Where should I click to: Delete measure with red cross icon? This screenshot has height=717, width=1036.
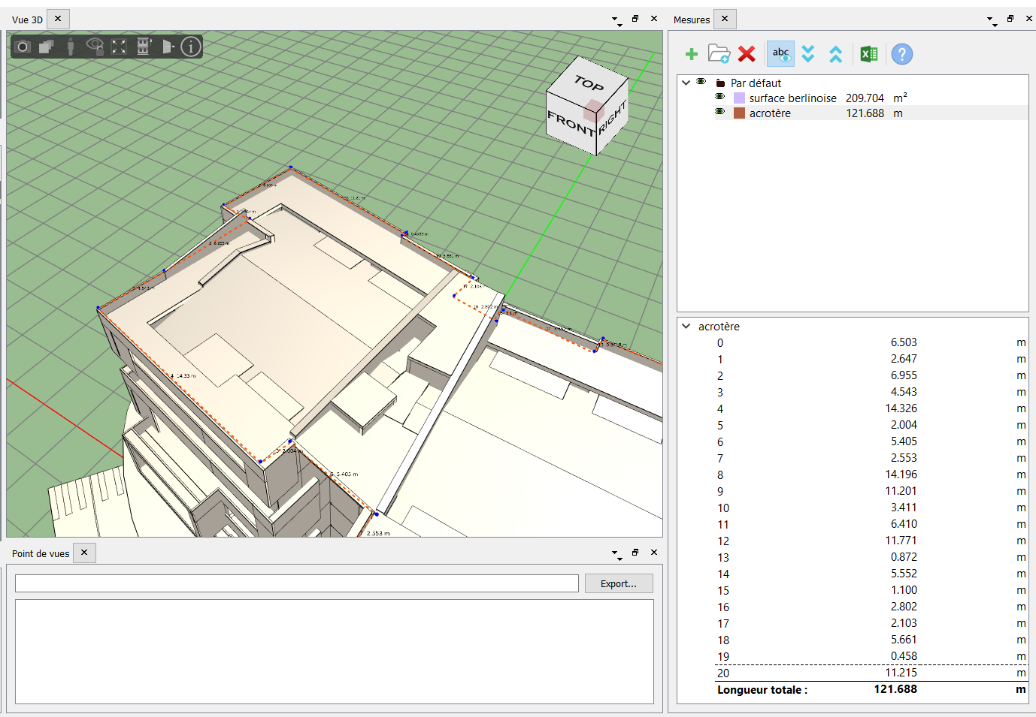[747, 54]
